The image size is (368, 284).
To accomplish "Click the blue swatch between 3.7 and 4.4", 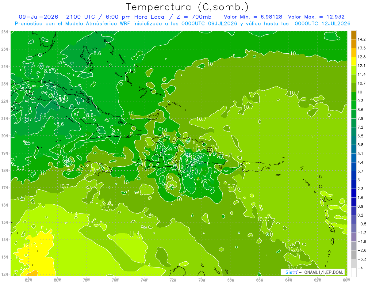I will coord(354,166).
